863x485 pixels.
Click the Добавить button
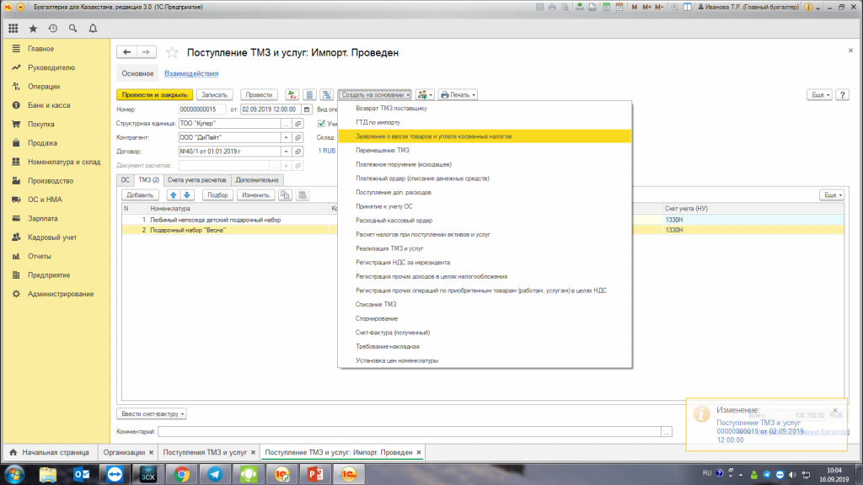coord(140,195)
